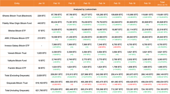Click the 210 BTC ARK Jan 10 cell
Screen dimensions: 170x94
41,38
